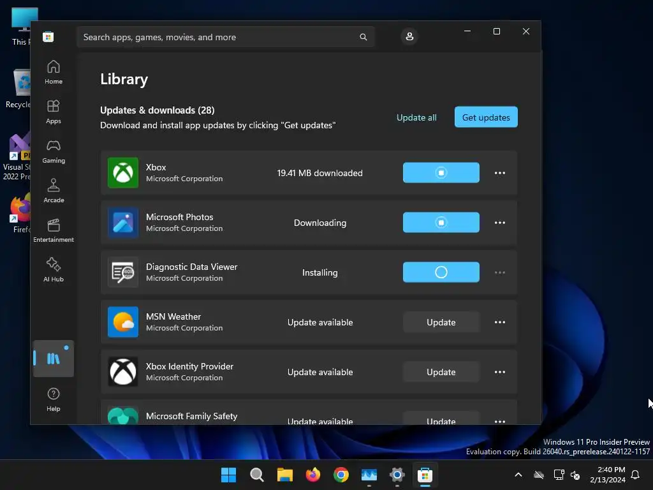Stop the Xbox download
The height and width of the screenshot is (490, 653).
tap(441, 172)
